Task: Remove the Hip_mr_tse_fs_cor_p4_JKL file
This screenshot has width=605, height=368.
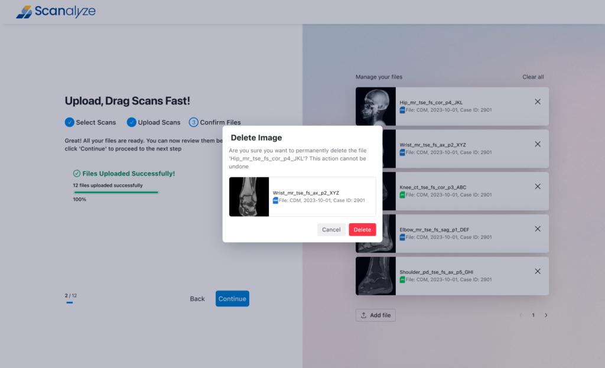Action: (537, 102)
